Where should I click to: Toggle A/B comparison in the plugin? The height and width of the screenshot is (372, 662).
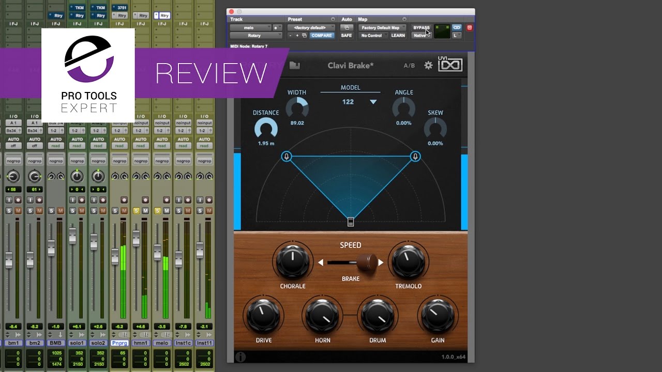click(409, 66)
